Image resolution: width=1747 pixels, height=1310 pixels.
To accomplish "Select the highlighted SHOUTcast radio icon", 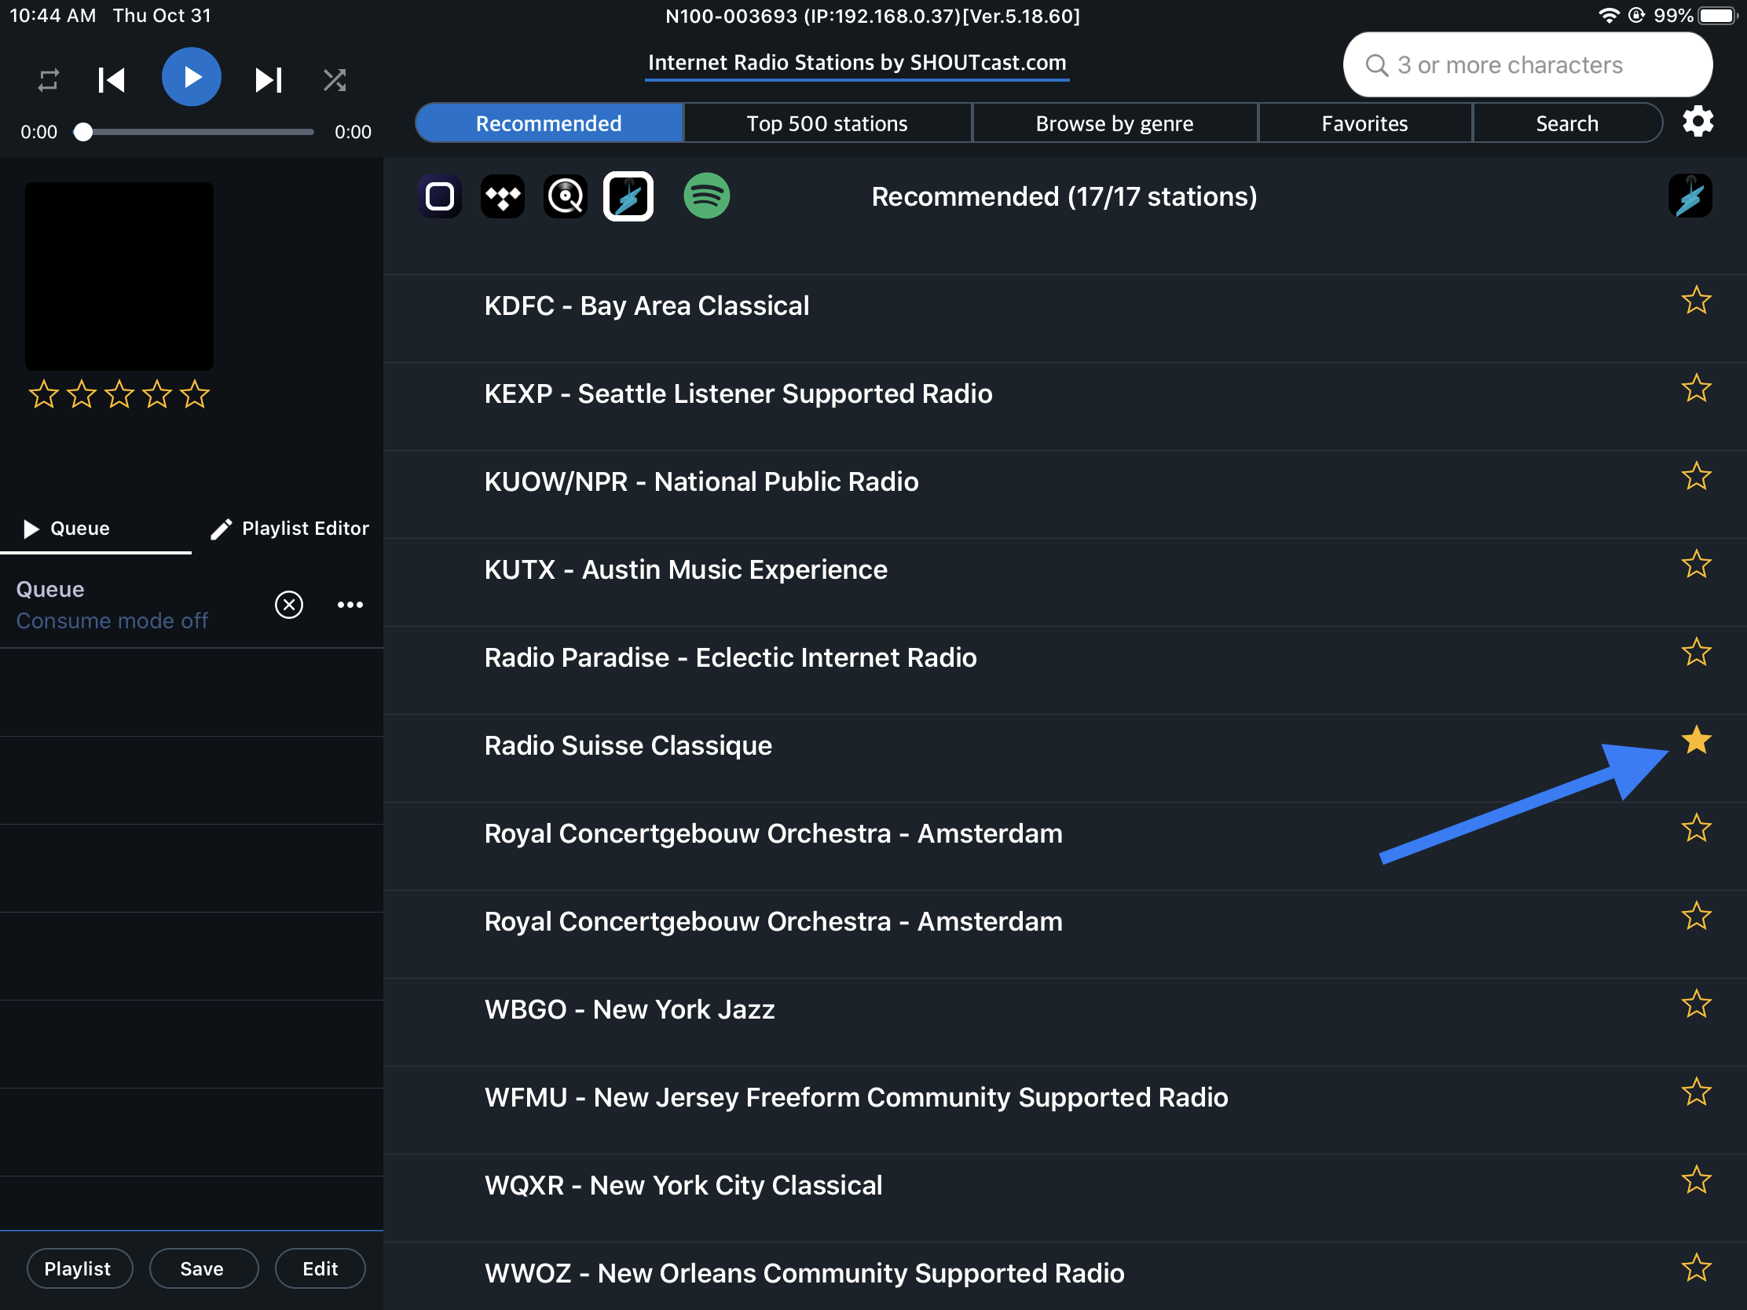I will [628, 196].
